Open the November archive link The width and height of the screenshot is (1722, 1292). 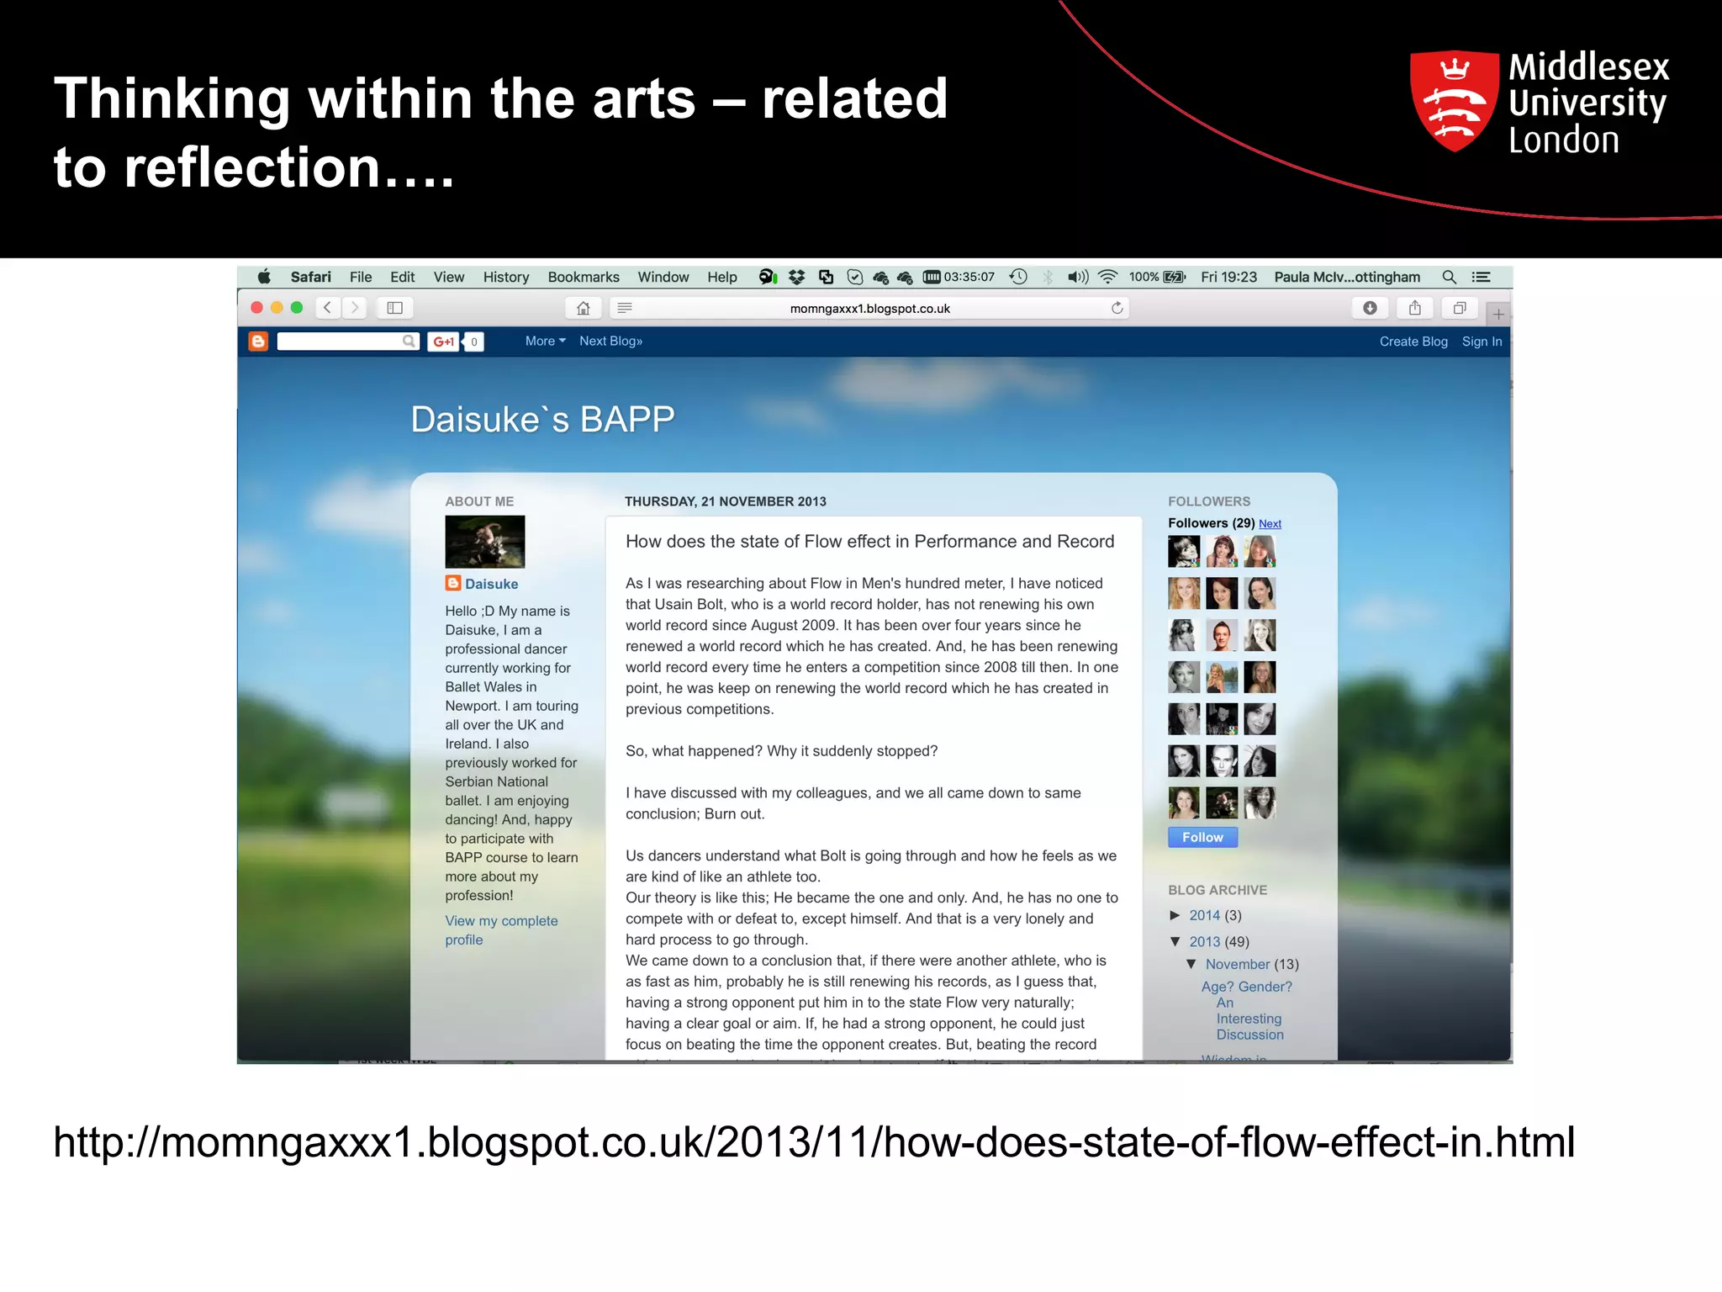coord(1238,964)
